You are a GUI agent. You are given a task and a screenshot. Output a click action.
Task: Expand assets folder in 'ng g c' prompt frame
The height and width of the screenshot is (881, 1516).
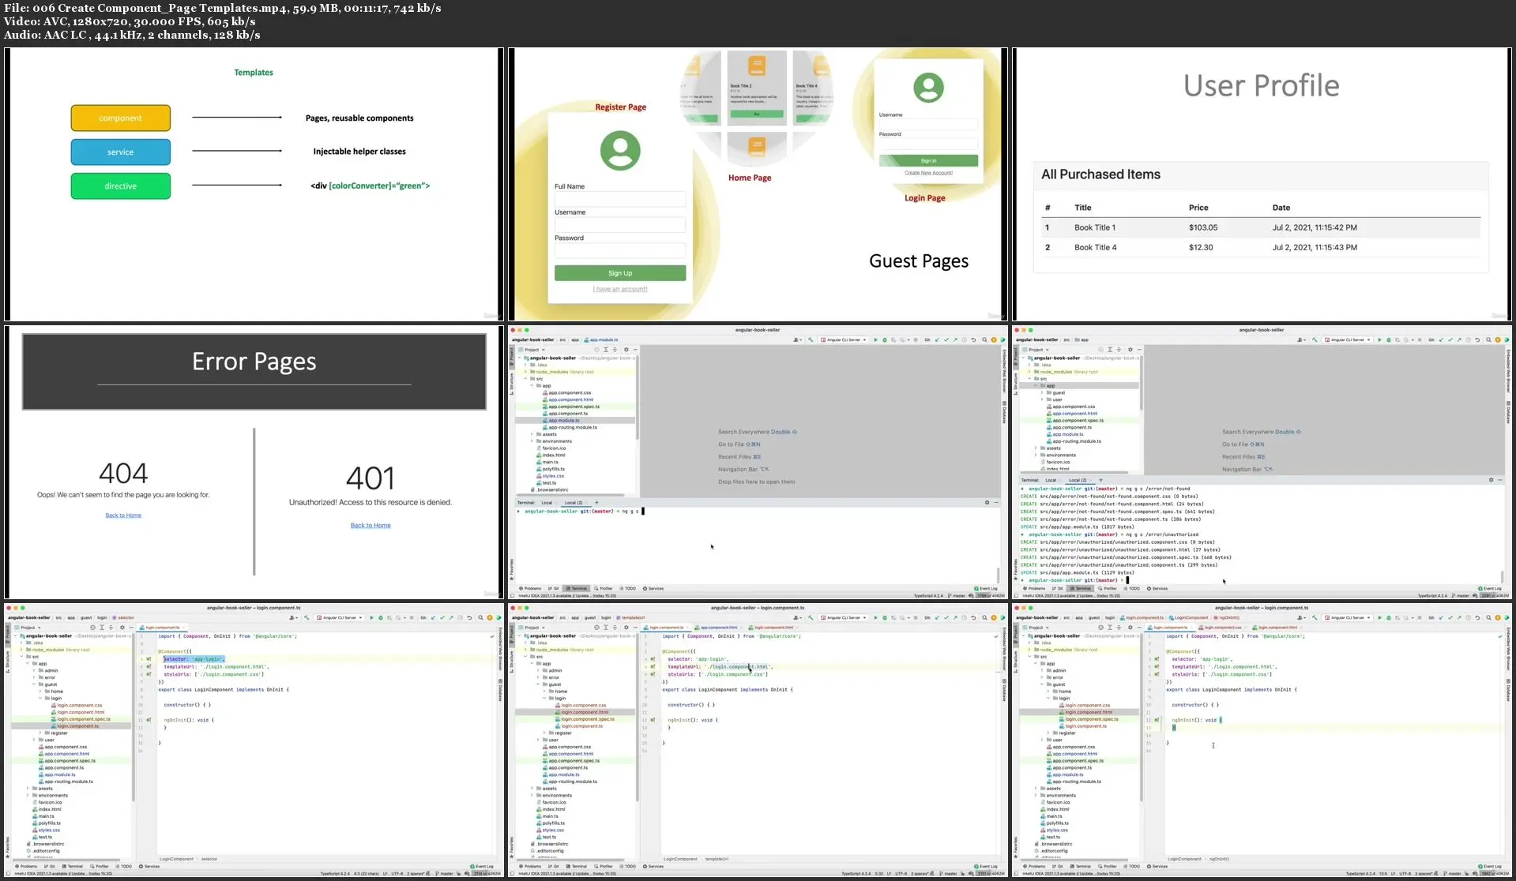point(532,434)
